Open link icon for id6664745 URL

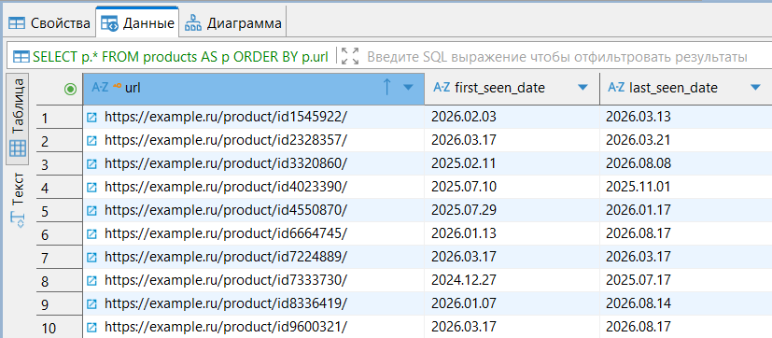pyautogui.click(x=91, y=233)
